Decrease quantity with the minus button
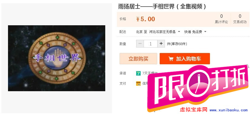The width and height of the screenshot is (250, 114). tap(140, 44)
